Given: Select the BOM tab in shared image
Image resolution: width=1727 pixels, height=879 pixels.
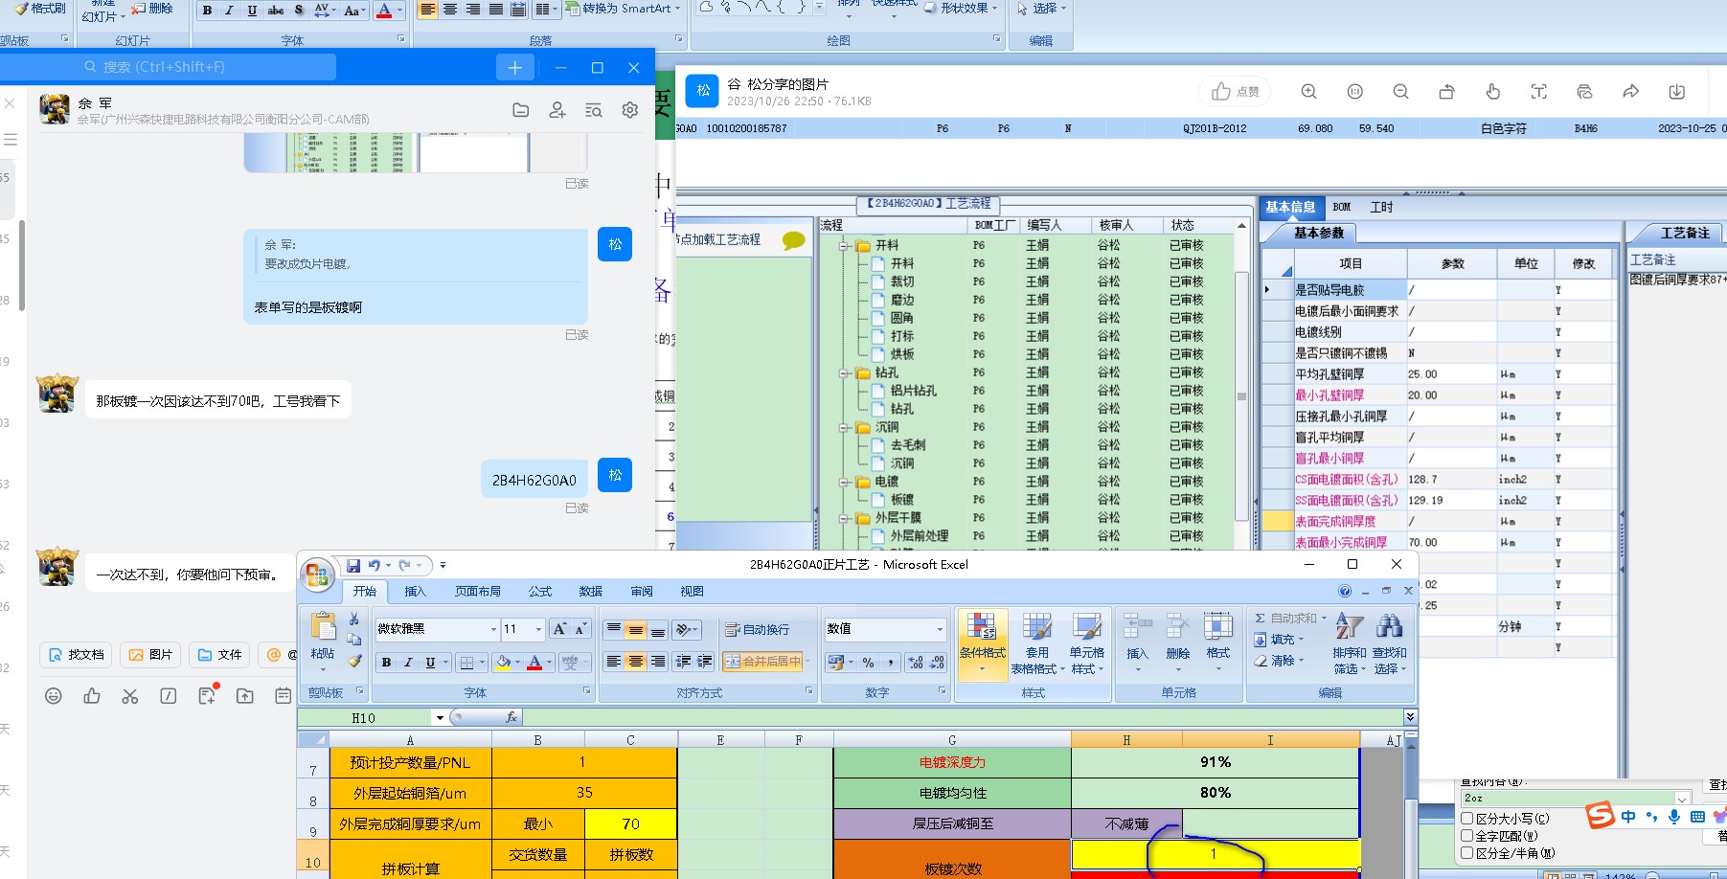Looking at the screenshot, I should 1342,207.
